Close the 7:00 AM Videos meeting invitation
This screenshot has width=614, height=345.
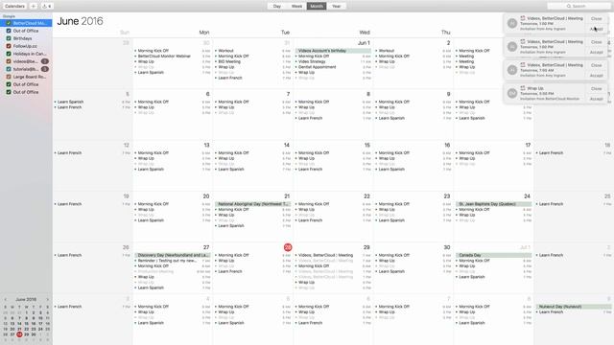(597, 65)
